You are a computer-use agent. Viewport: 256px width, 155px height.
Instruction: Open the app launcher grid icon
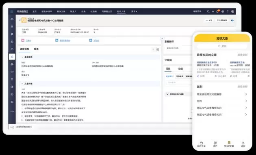(12, 11)
